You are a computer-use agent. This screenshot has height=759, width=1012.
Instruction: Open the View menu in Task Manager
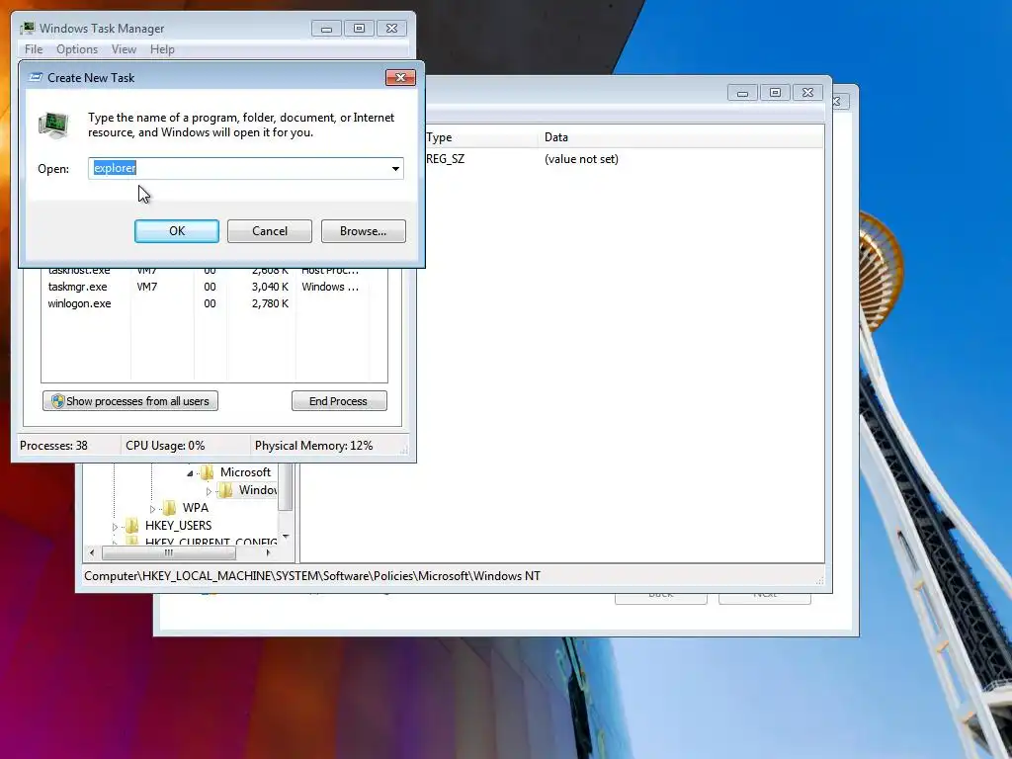[124, 49]
